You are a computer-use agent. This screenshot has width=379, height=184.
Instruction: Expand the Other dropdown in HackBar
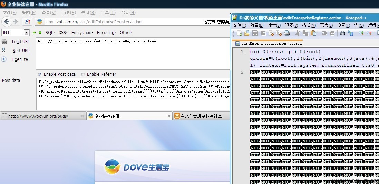tap(126, 33)
